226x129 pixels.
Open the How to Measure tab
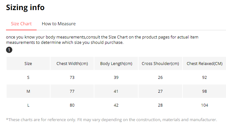pos(59,24)
